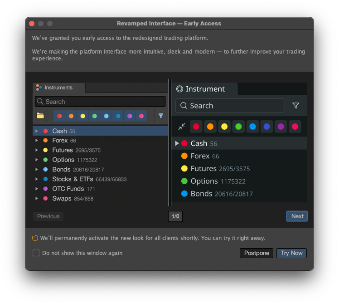Expand the Futures group in old panel
339x304 pixels.
37,150
